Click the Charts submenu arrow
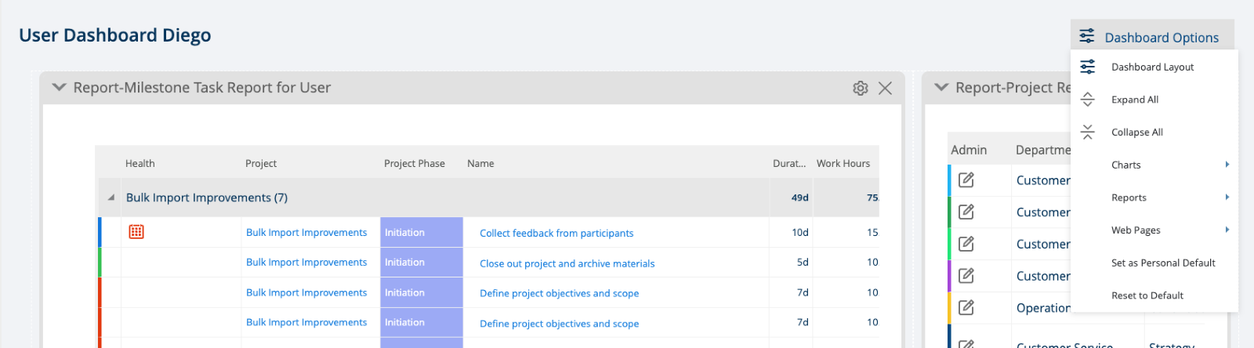Screen dimensions: 1254x348 pos(1227,165)
